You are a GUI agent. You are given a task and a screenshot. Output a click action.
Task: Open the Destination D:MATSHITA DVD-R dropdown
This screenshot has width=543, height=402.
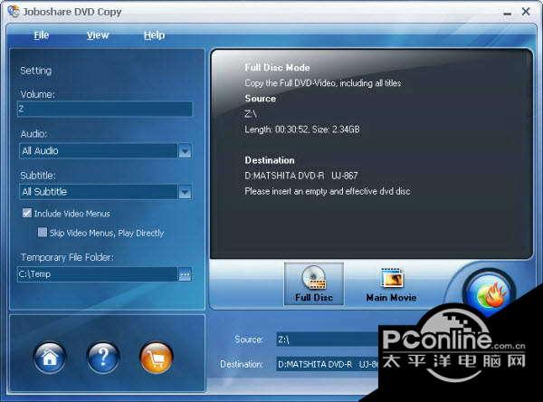[x=328, y=364]
